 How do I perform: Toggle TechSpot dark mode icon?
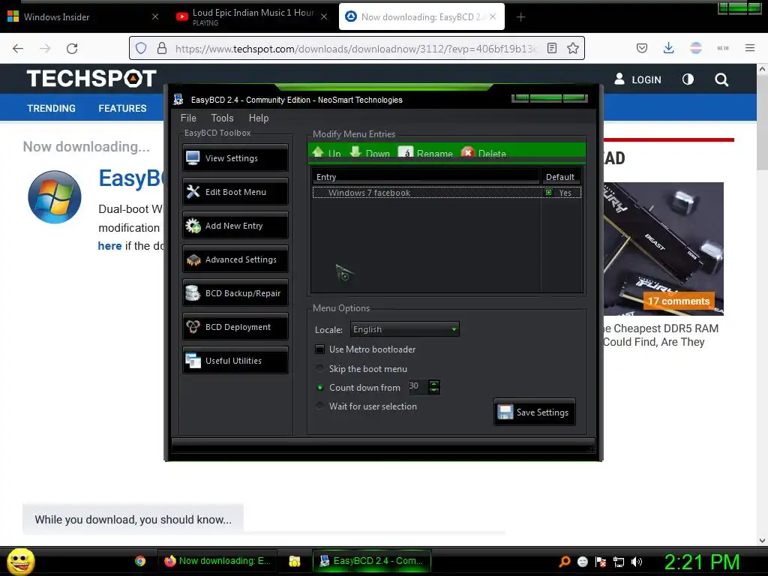(688, 79)
